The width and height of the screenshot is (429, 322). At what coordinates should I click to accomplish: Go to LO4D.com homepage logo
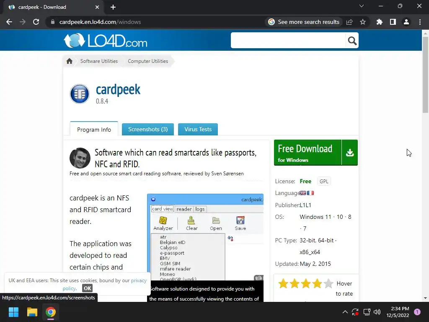pyautogui.click(x=106, y=41)
